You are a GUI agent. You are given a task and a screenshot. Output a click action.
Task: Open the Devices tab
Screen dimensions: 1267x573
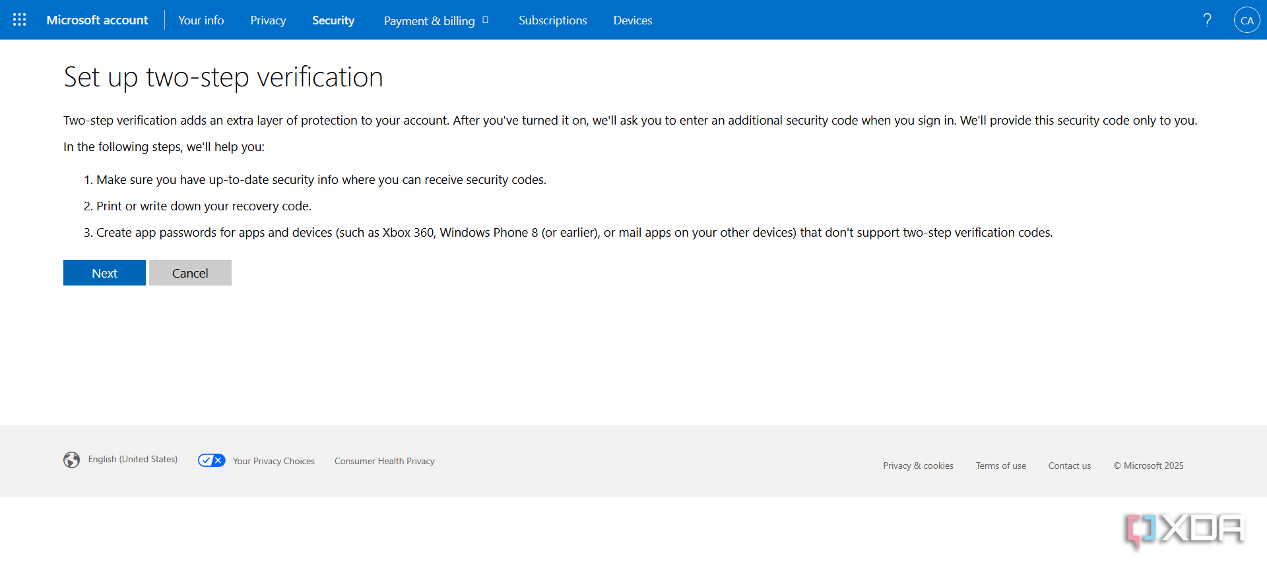[633, 20]
